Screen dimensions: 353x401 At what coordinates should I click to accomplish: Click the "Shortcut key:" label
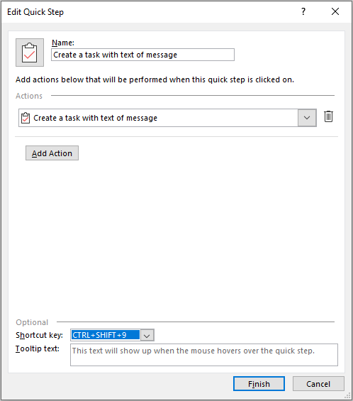click(39, 335)
